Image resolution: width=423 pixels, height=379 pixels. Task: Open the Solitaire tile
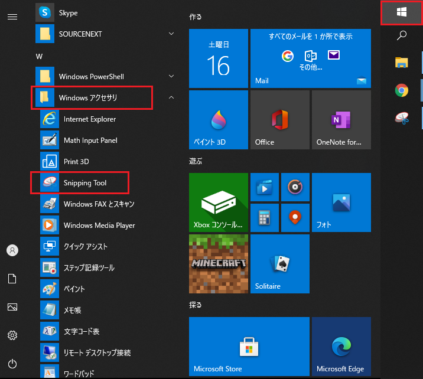(280, 264)
